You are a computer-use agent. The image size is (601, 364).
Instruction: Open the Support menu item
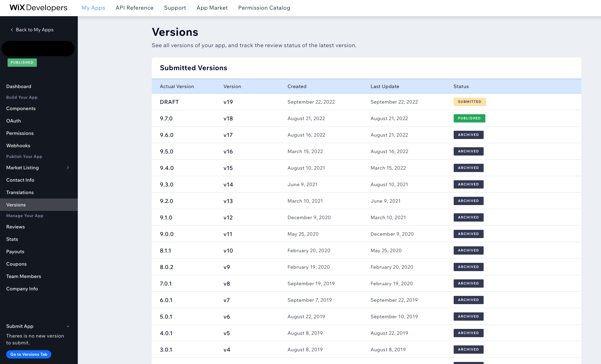tap(175, 8)
